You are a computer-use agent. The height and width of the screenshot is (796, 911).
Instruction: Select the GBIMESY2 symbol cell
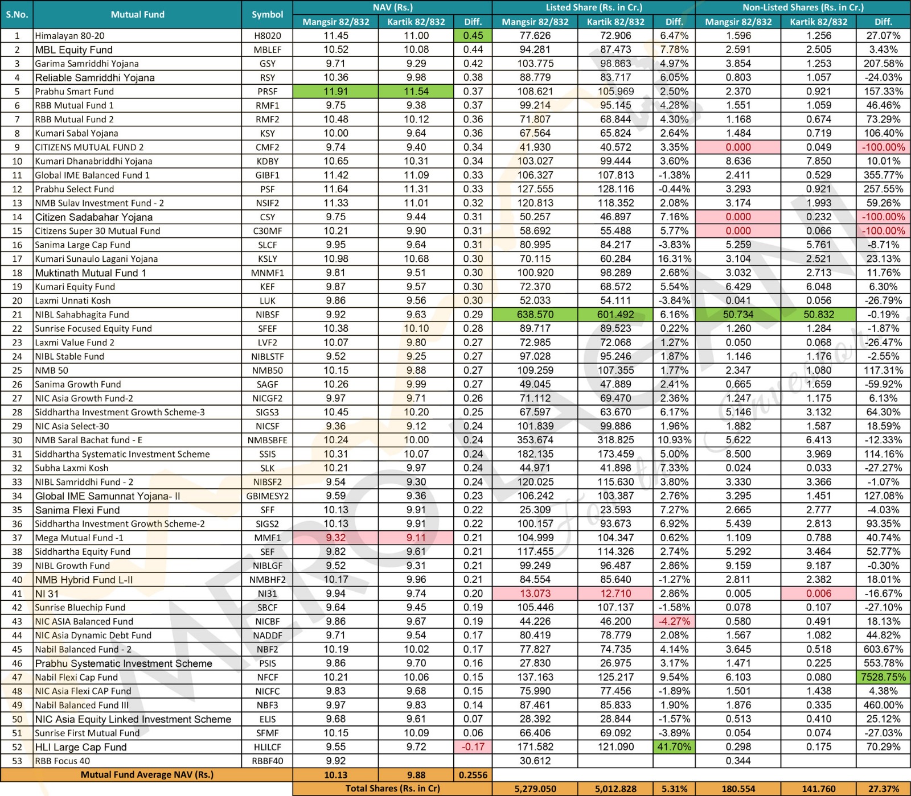[x=267, y=496]
